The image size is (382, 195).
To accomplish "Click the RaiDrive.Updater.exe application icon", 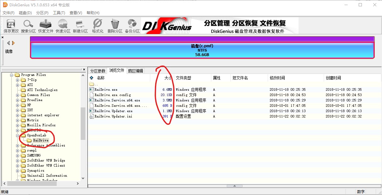I will pyautogui.click(x=92, y=111).
